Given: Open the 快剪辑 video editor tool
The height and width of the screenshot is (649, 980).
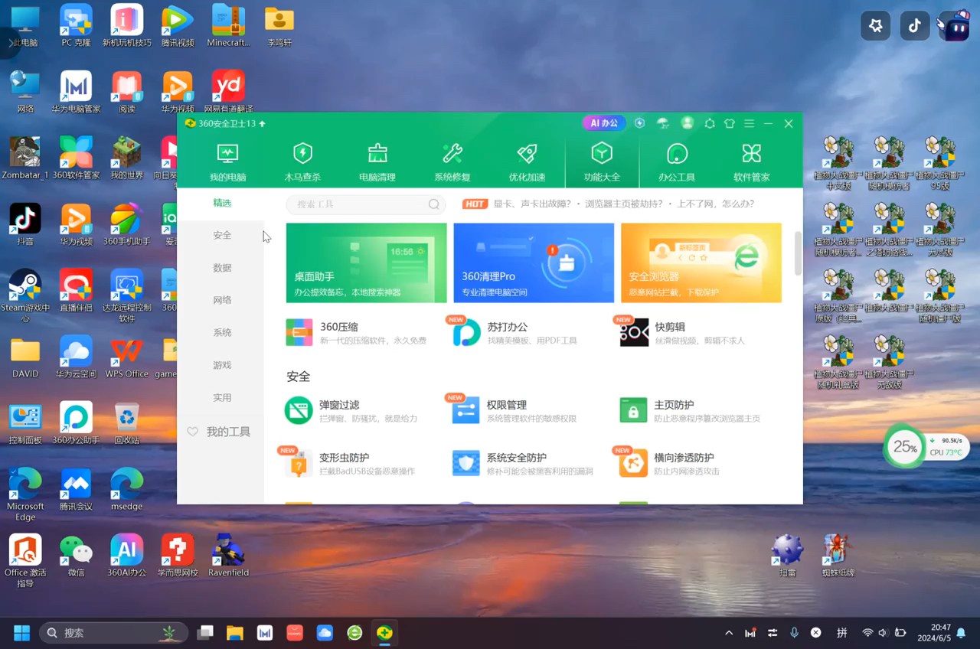Looking at the screenshot, I should coord(682,333).
